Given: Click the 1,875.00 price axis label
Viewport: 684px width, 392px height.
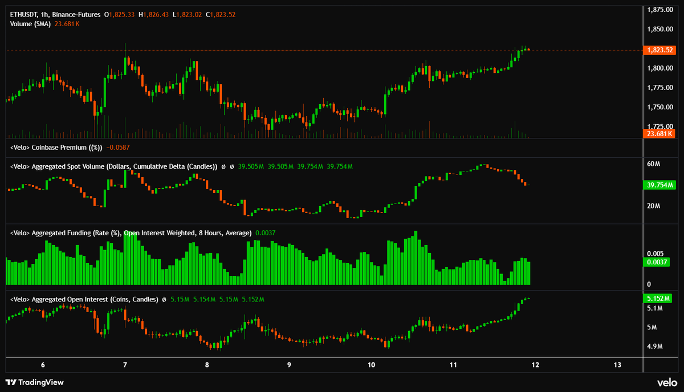Looking at the screenshot, I should (x=661, y=9).
